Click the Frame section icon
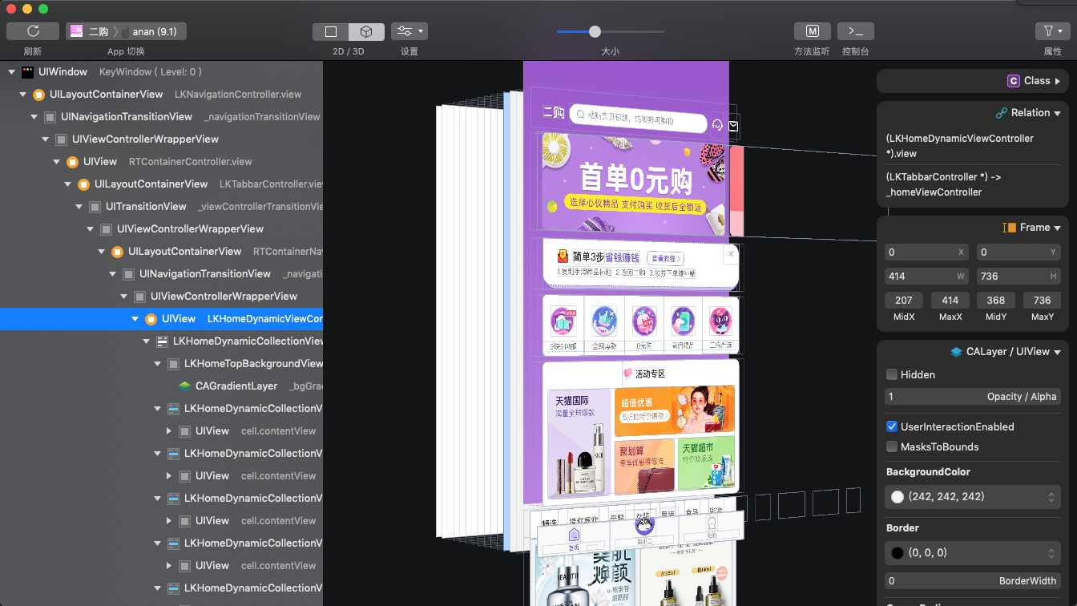The height and width of the screenshot is (606, 1077). pos(1009,228)
